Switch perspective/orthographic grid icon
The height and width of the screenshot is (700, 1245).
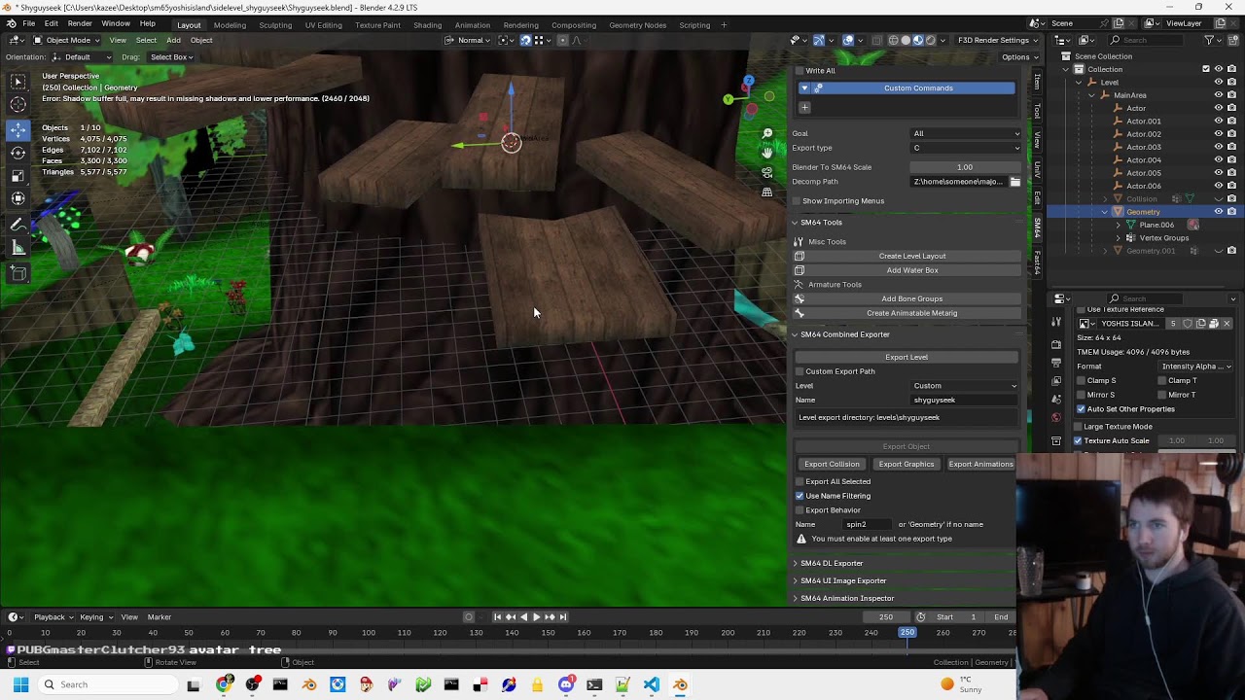click(x=767, y=192)
